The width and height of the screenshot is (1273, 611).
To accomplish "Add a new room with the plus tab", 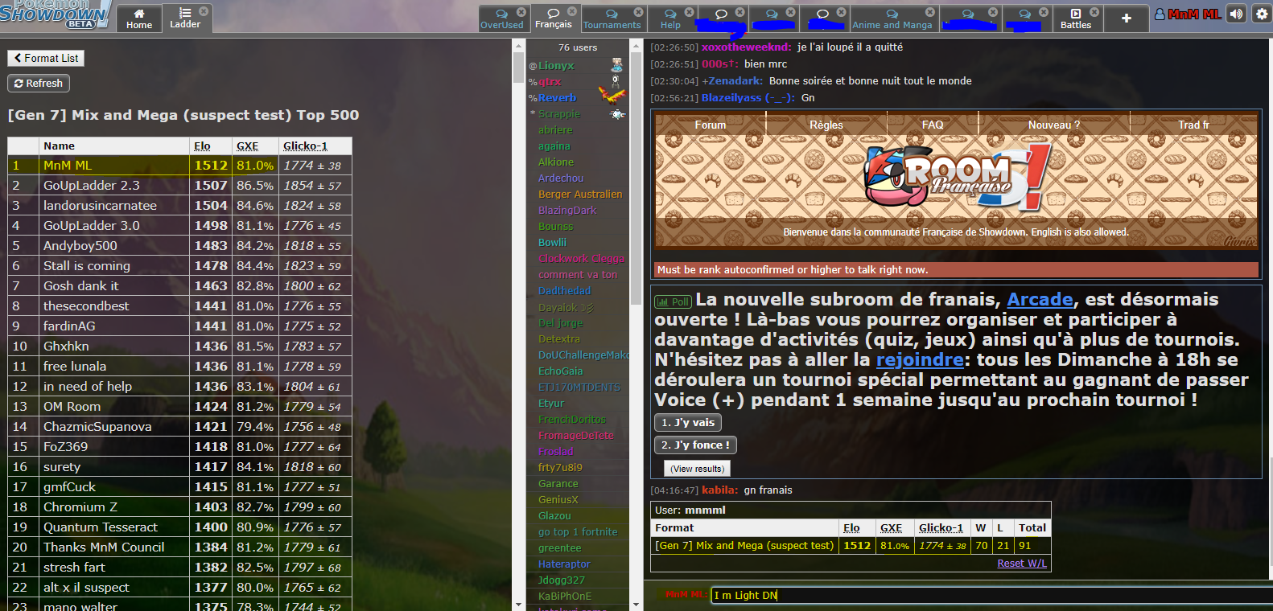I will pyautogui.click(x=1126, y=18).
